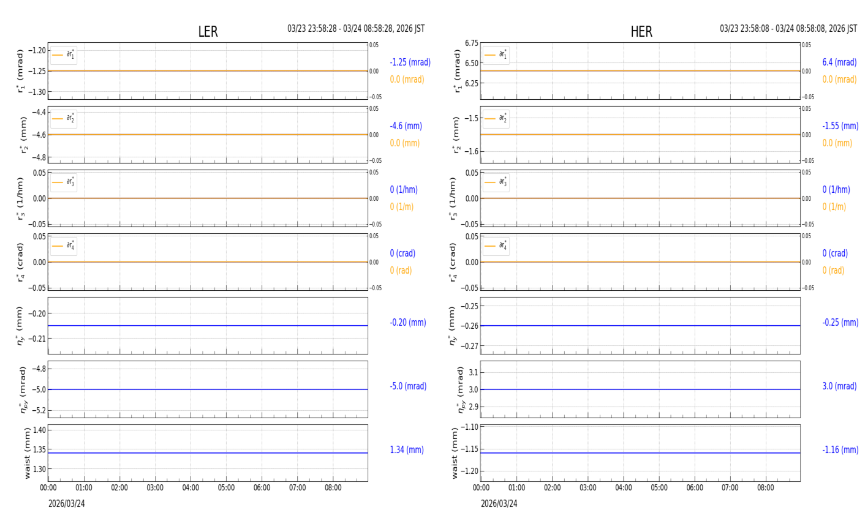
Task: Click the LER r3* (1/hm) axis label
Action: point(20,198)
